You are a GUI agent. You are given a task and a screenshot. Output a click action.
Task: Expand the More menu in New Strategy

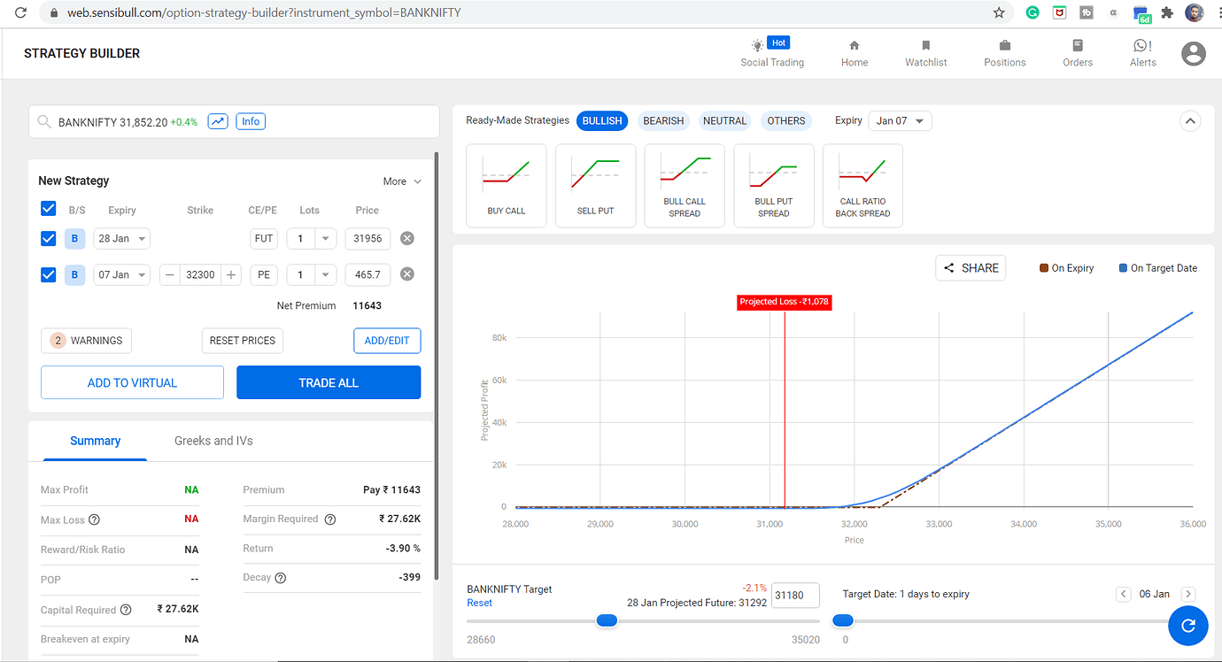pyautogui.click(x=402, y=181)
